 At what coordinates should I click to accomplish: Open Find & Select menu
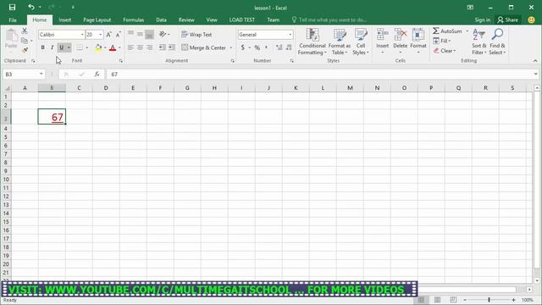pos(497,42)
